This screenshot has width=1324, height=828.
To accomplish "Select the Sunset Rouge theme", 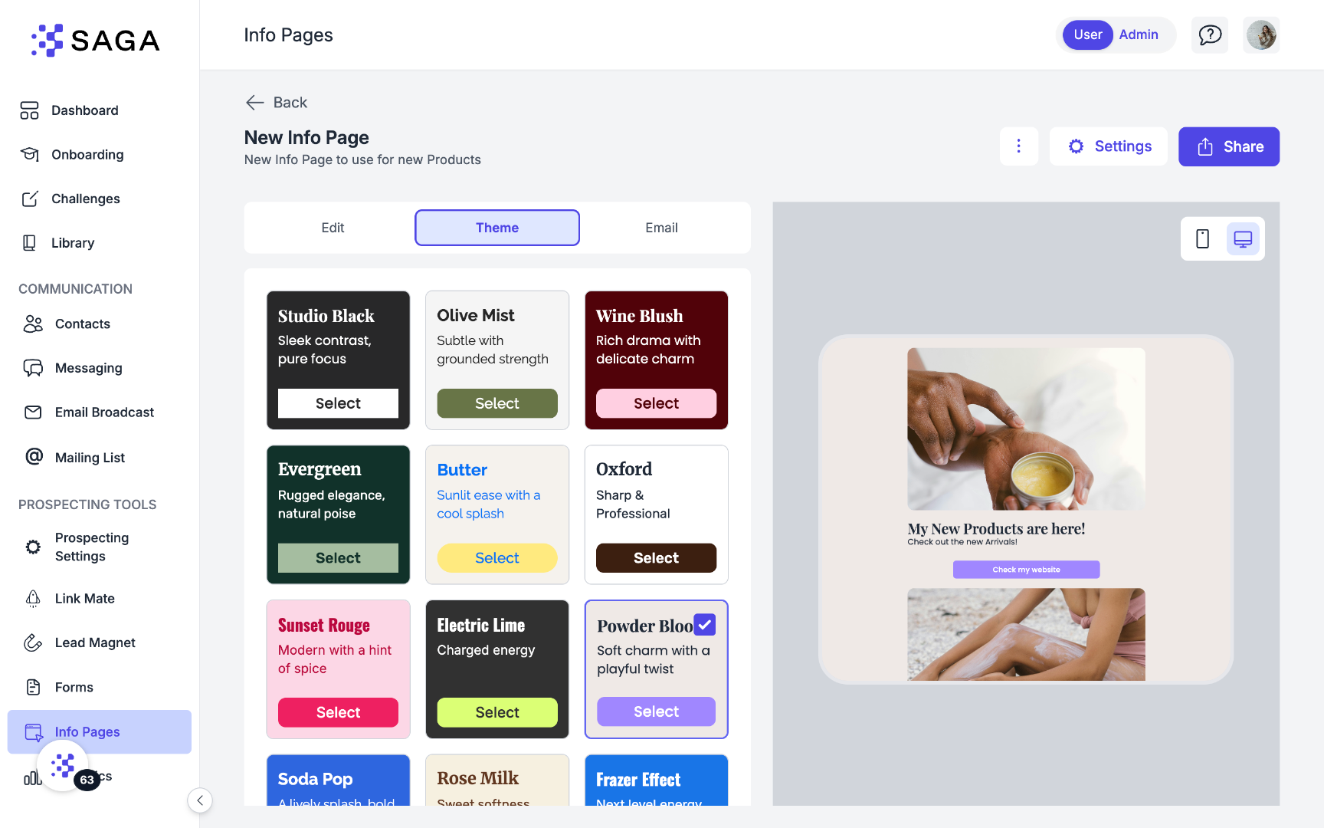I will pos(338,712).
